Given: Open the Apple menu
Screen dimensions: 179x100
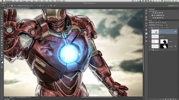Looking at the screenshot, I should pos(3,1).
